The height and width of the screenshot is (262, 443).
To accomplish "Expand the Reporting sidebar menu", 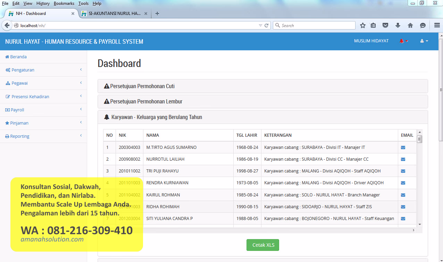I will tap(43, 136).
